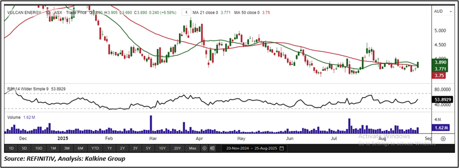This screenshot has width=459, height=168.
Task: Click the table view icon near date range
Action: click(212, 148)
